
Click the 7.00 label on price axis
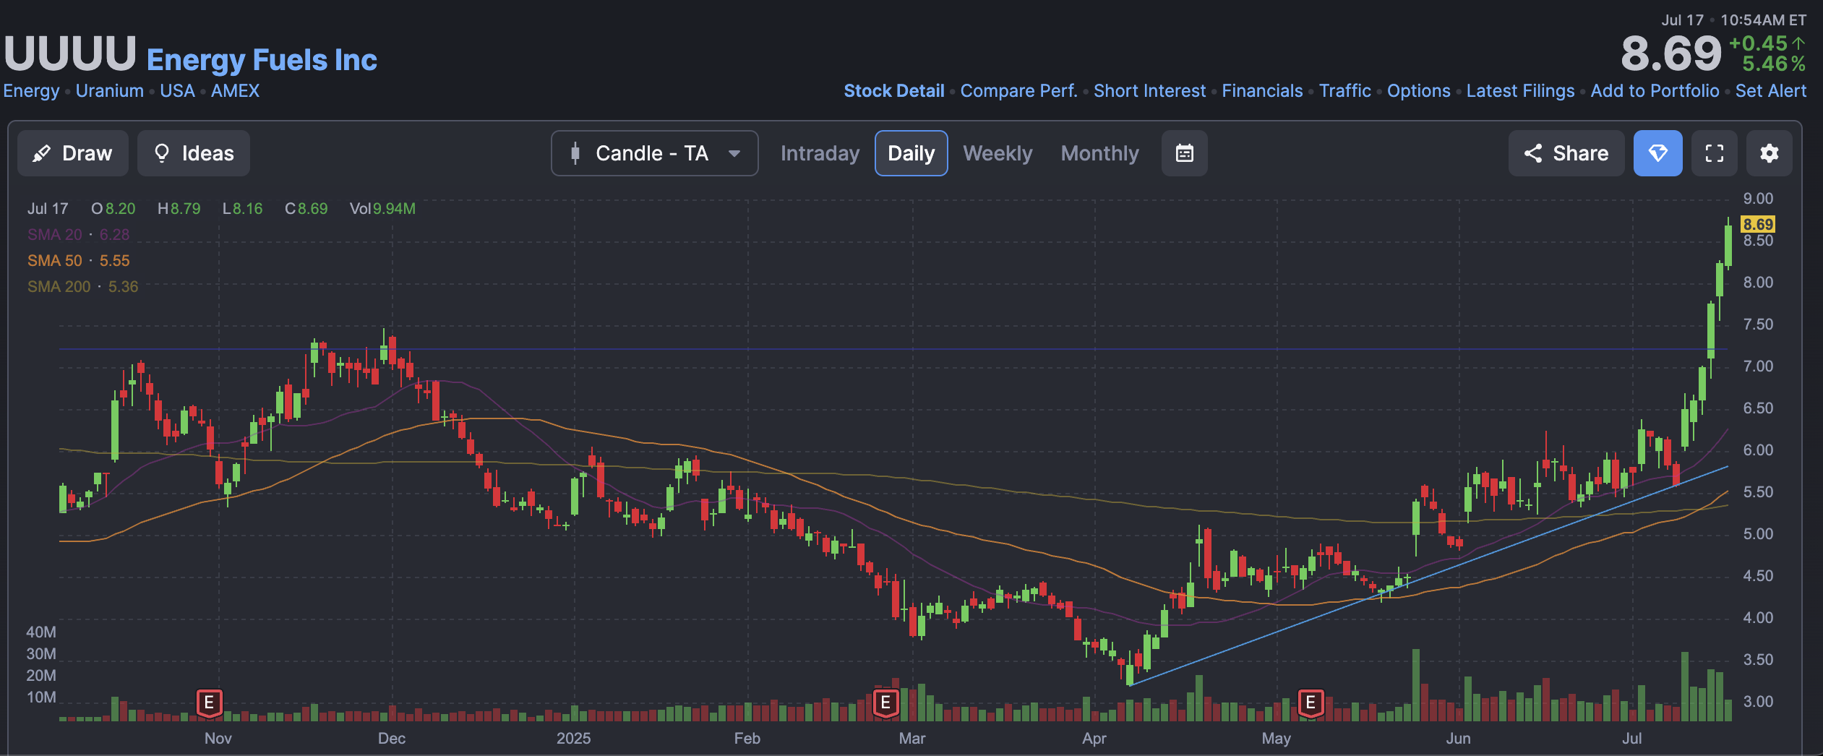click(1758, 366)
